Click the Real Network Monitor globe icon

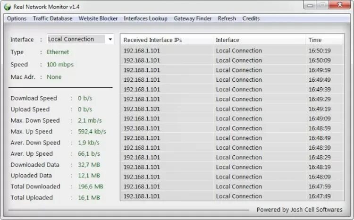point(7,7)
